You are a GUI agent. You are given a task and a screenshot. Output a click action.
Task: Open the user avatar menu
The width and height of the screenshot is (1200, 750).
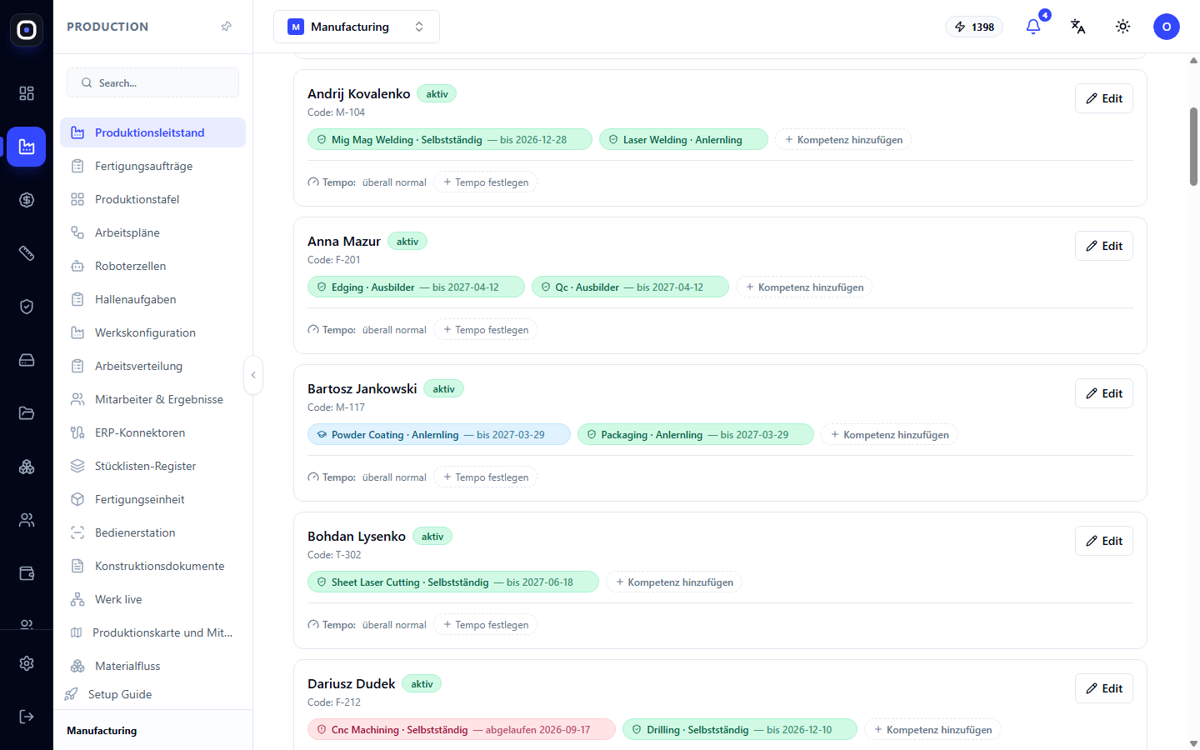point(1167,27)
